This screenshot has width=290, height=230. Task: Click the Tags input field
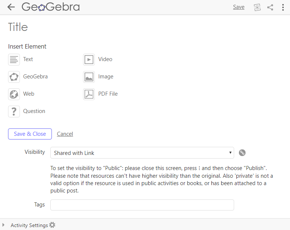[142, 205]
